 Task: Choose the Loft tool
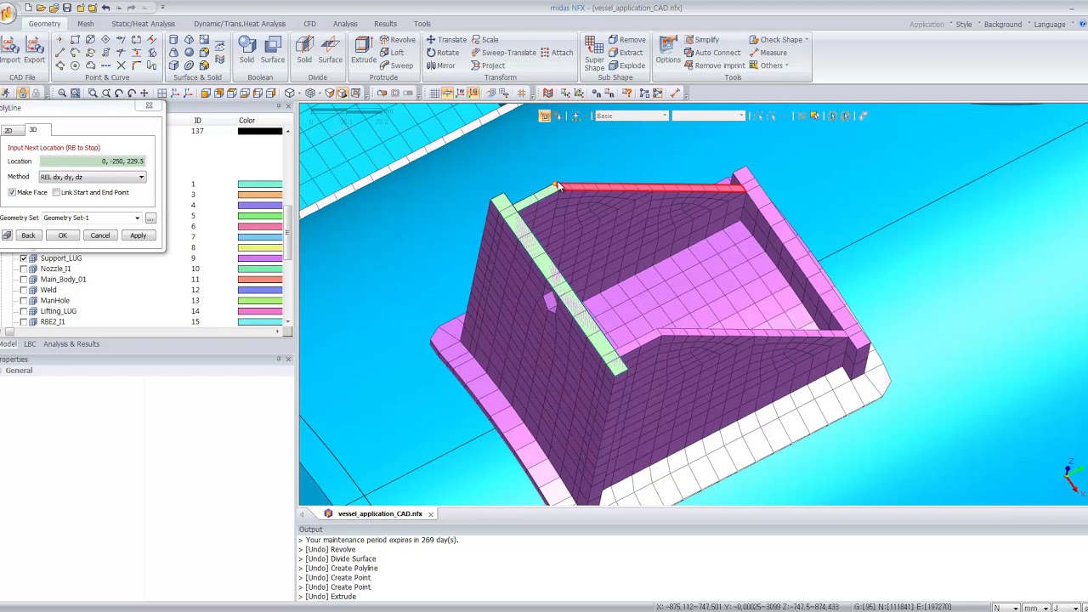(x=391, y=53)
